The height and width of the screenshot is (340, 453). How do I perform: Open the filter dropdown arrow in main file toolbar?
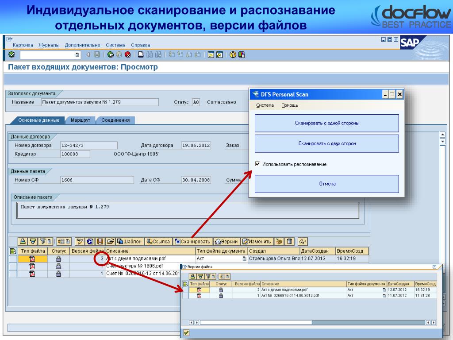[x=50, y=241]
